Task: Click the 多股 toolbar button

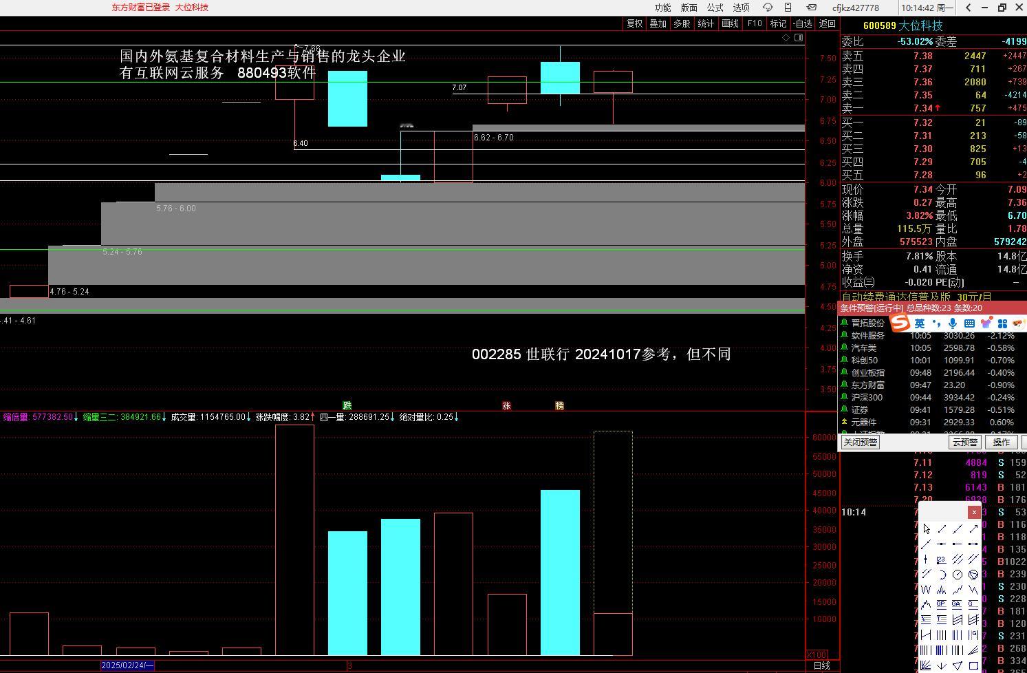Action: [682, 23]
